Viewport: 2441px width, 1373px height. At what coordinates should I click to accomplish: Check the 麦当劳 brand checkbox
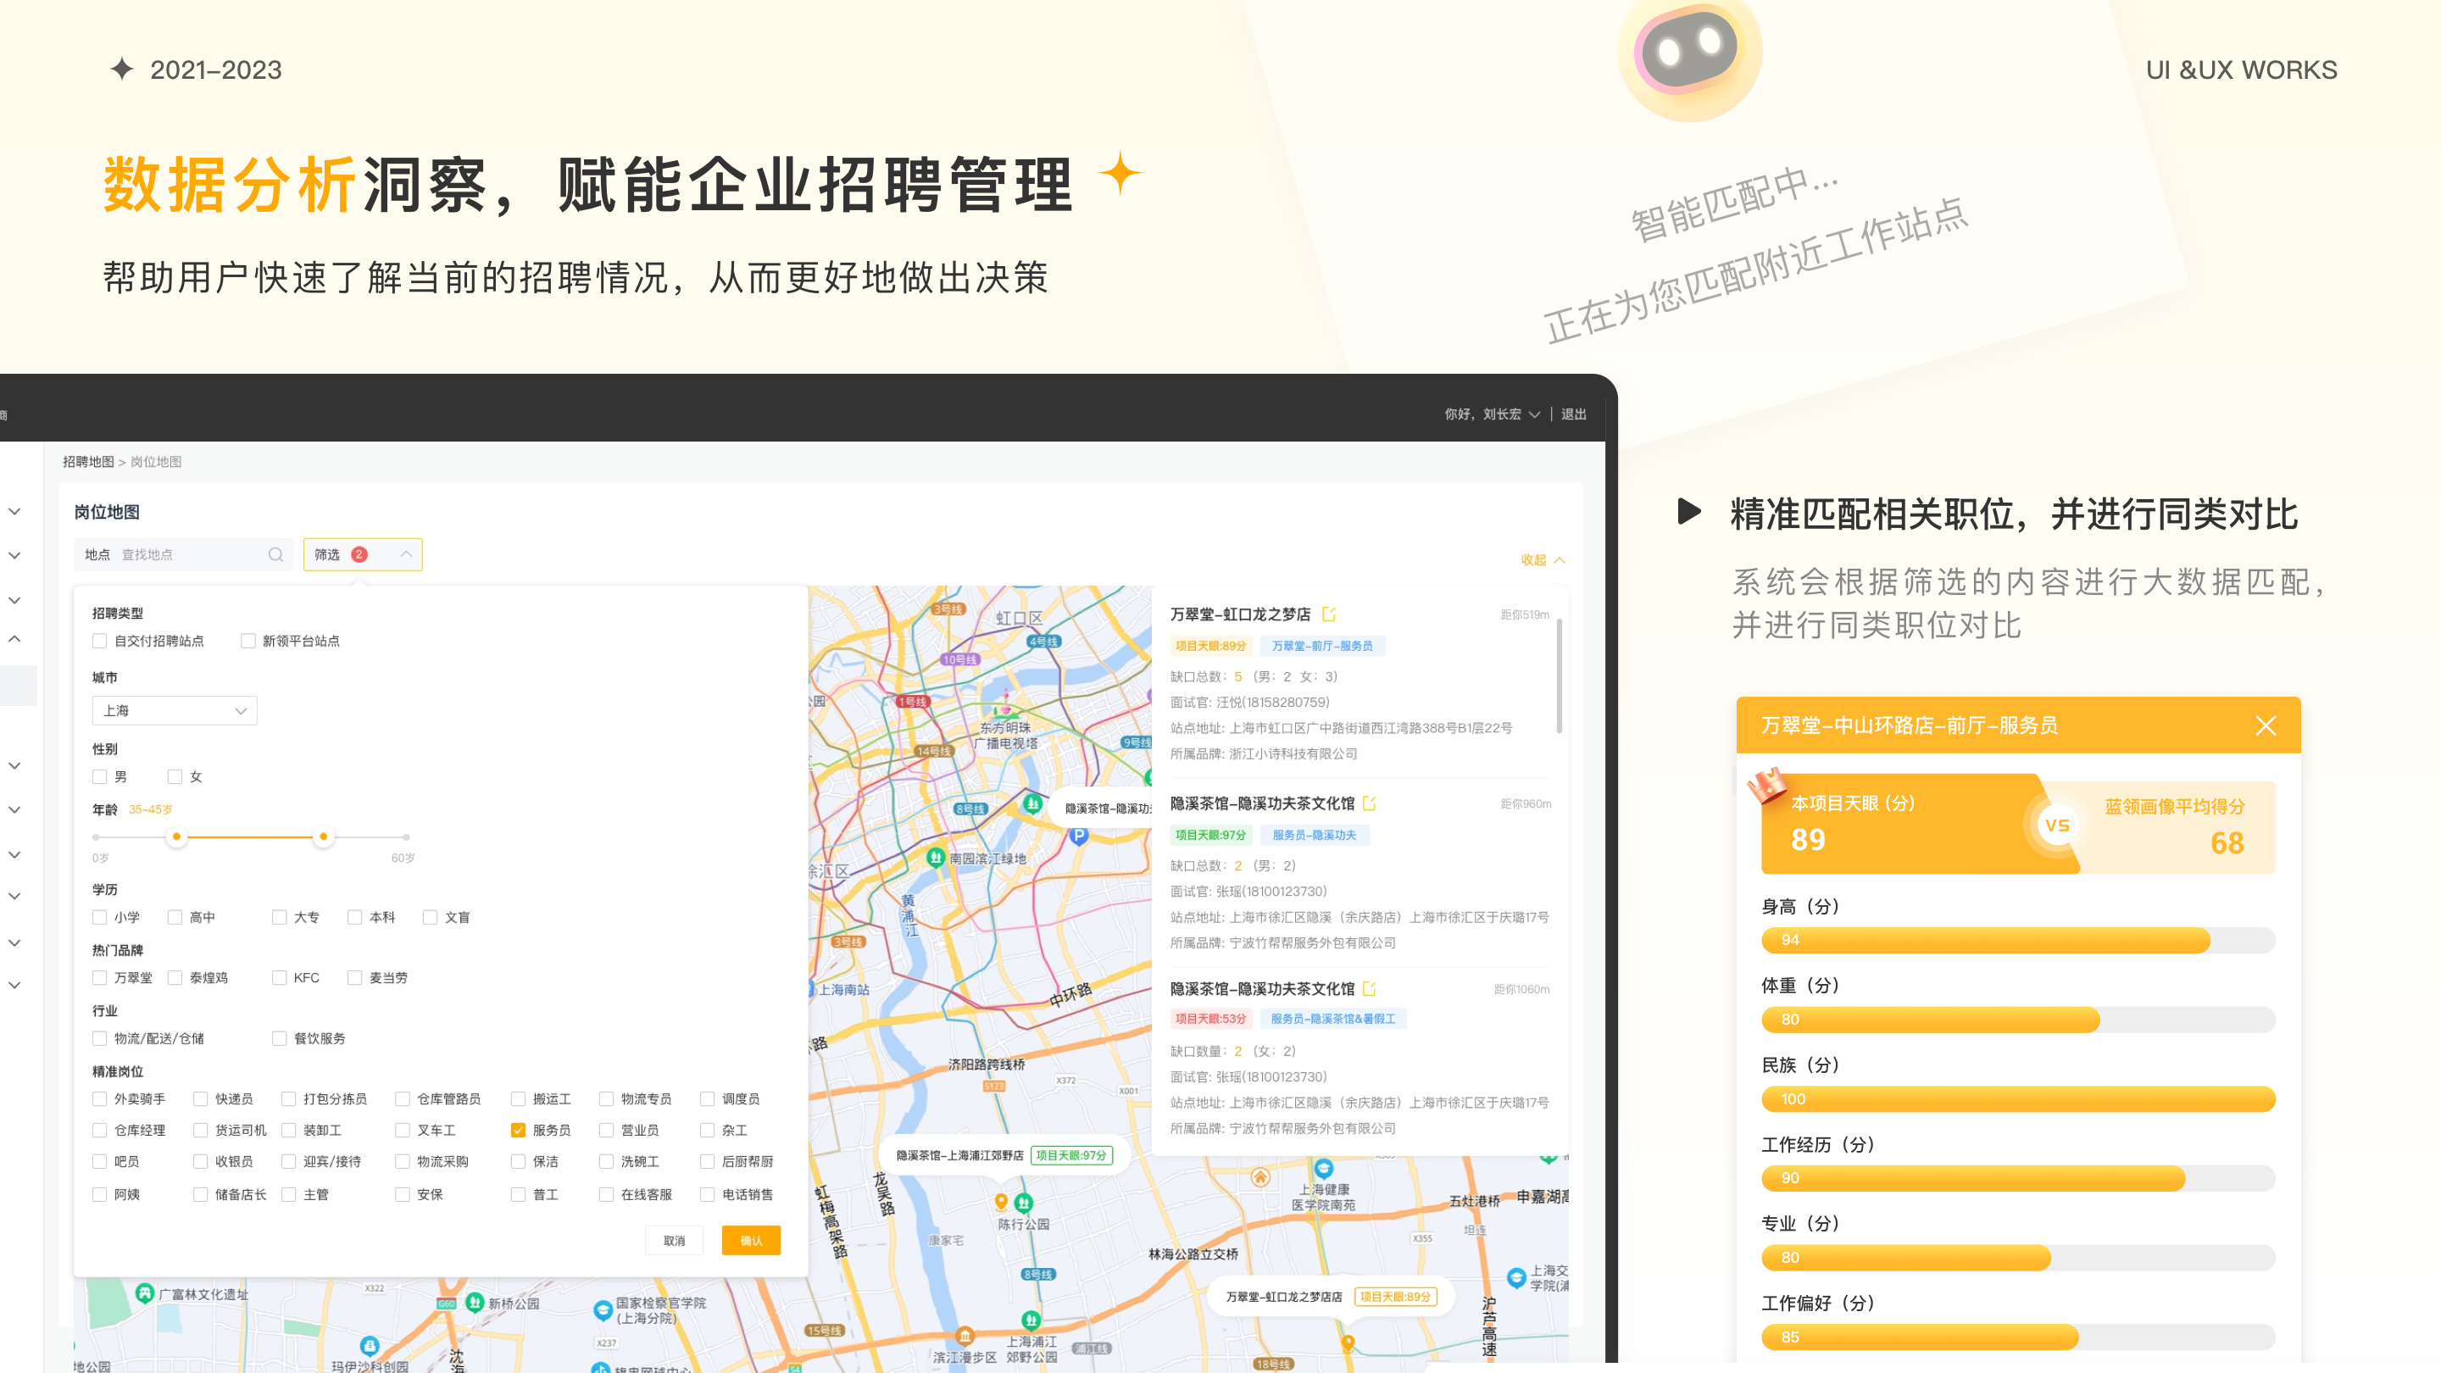point(354,978)
